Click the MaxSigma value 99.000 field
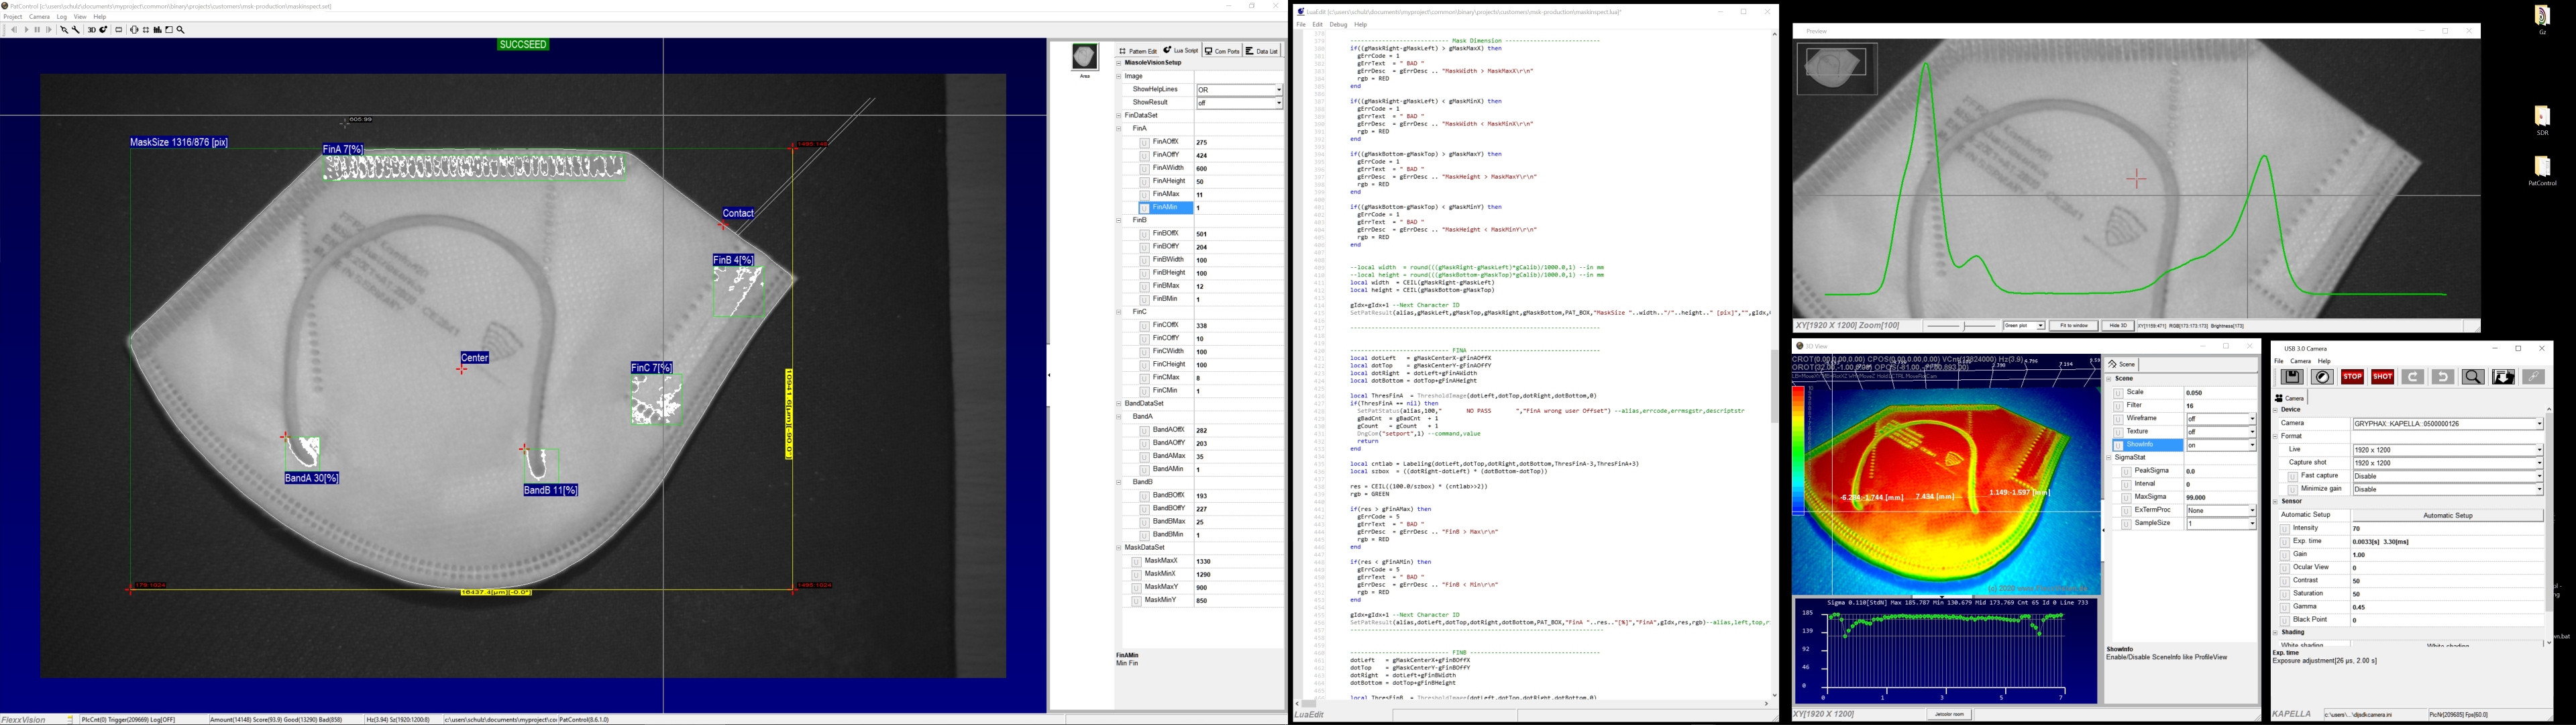 [2221, 497]
